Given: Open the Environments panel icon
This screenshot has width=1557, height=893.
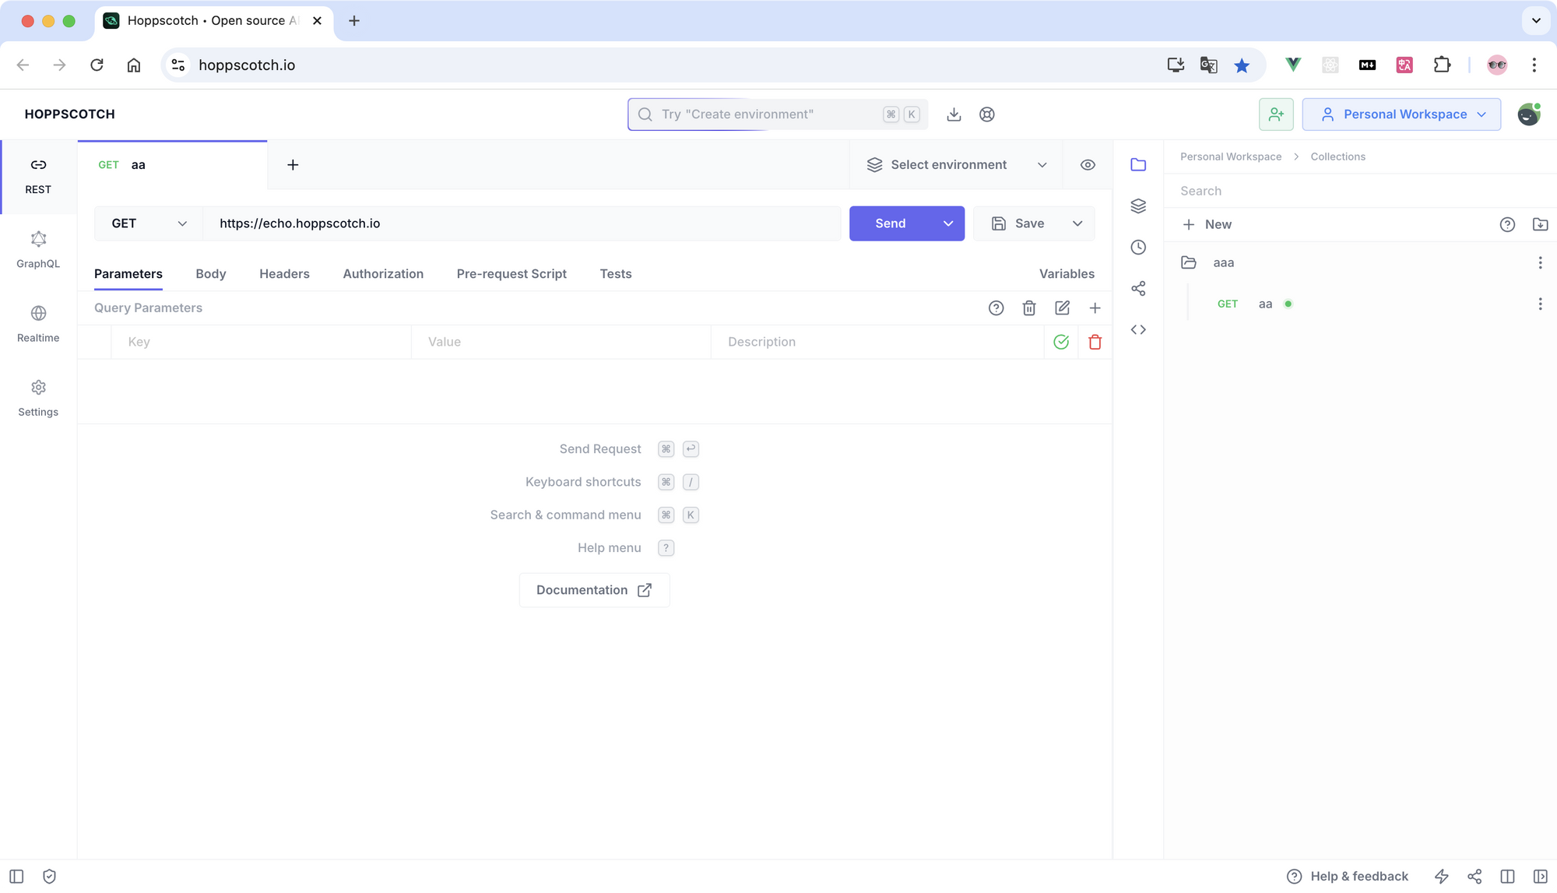Looking at the screenshot, I should coord(1138,206).
